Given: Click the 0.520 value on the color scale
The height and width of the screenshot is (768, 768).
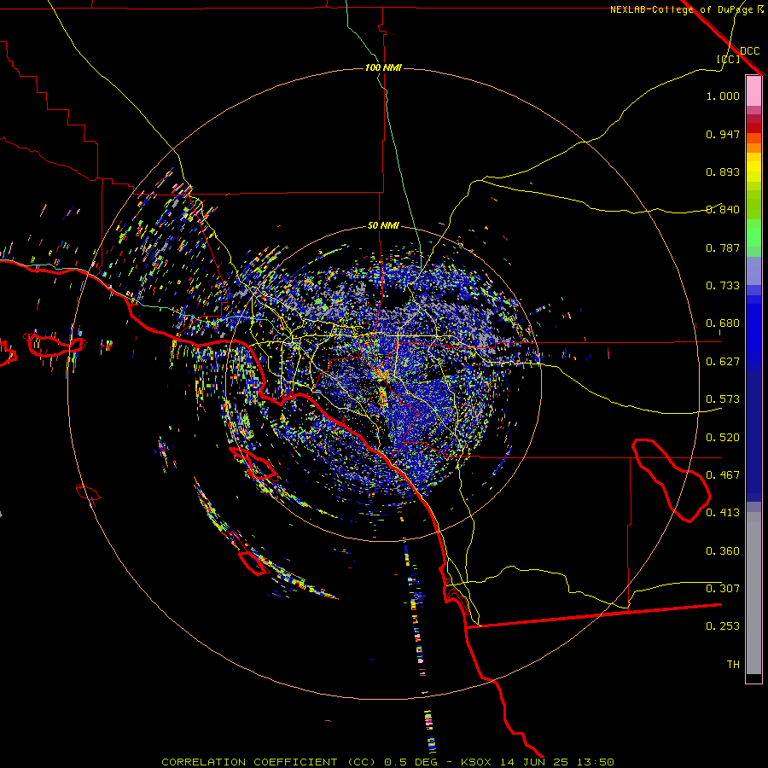Looking at the screenshot, I should [723, 438].
